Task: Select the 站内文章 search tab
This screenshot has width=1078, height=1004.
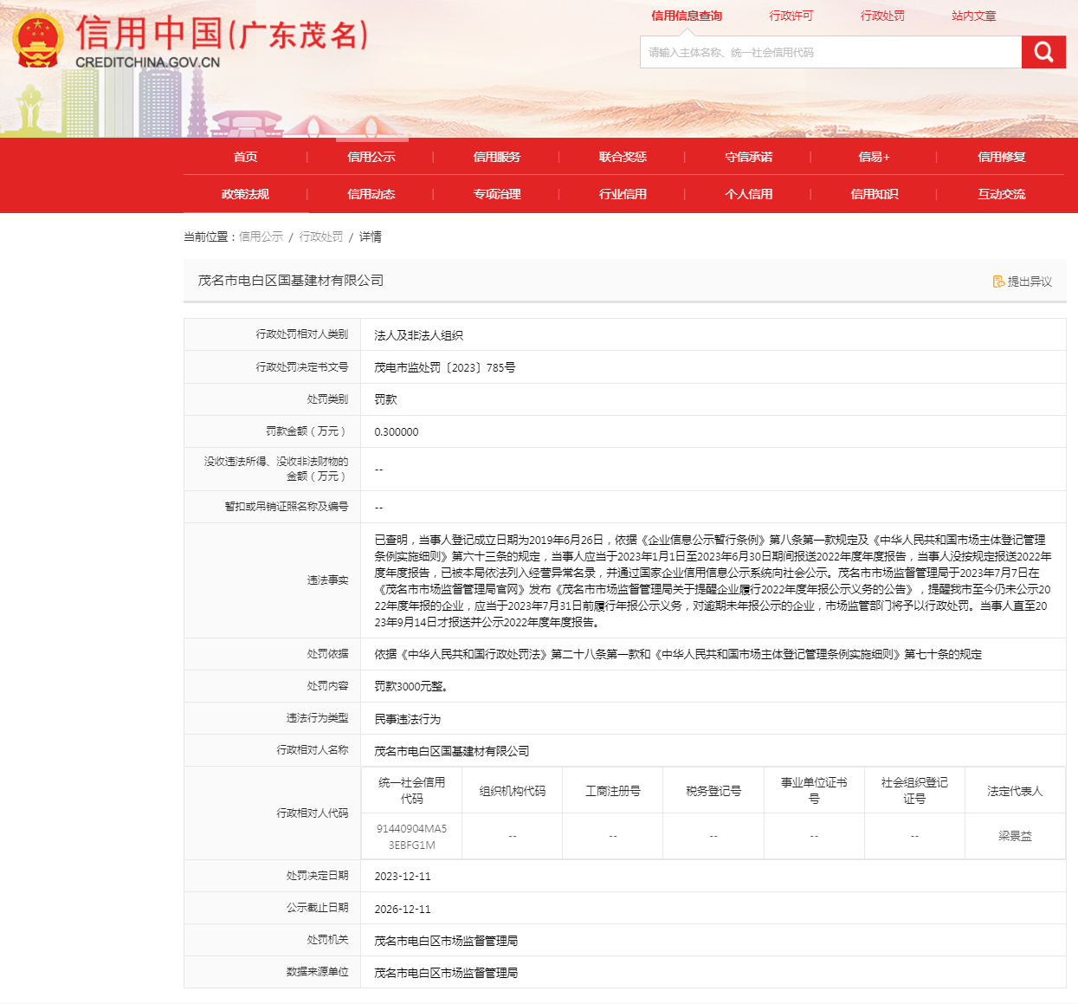Action: pos(974,16)
